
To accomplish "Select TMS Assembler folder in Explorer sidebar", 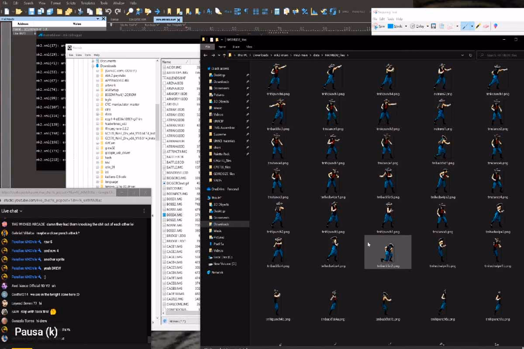I will (224, 127).
